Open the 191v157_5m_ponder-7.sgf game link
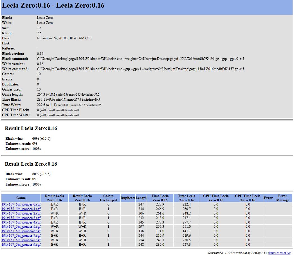The width and height of the screenshot is (294, 255). pos(21,236)
